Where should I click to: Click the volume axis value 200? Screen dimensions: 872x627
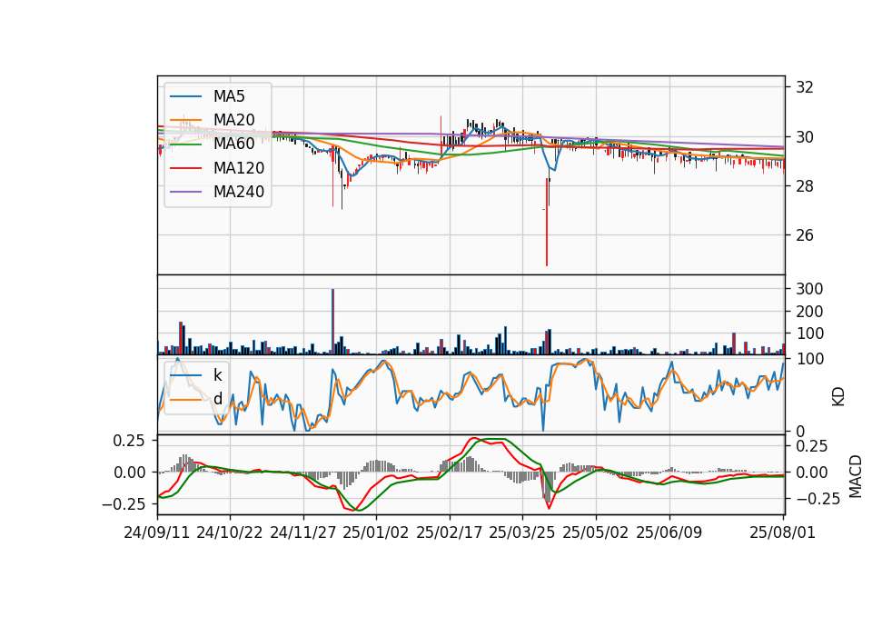pyautogui.click(x=809, y=312)
